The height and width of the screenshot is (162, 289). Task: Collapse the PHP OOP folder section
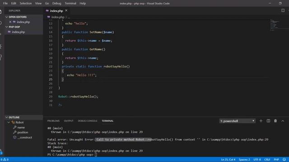pos(7,27)
